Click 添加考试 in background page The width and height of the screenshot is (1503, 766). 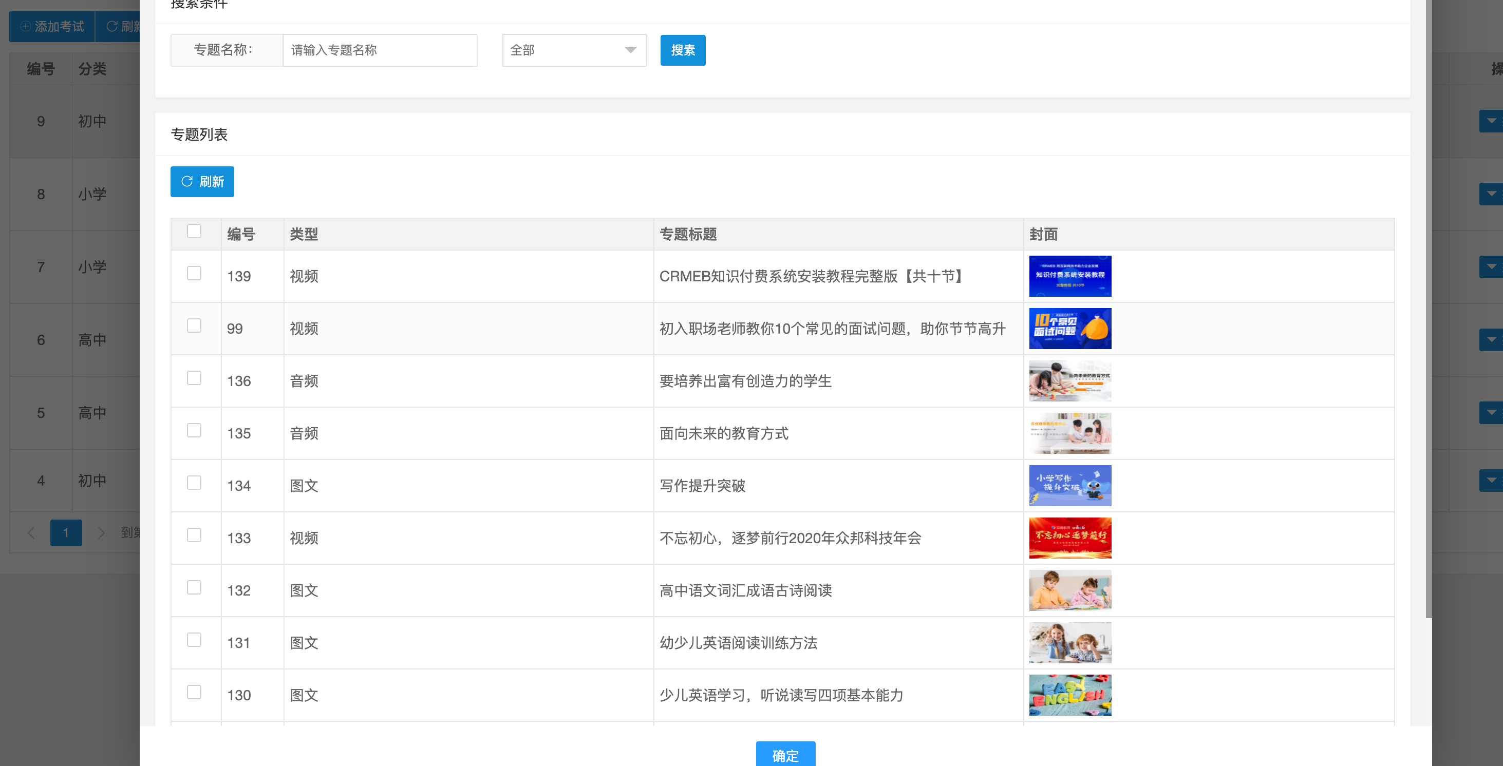click(52, 26)
